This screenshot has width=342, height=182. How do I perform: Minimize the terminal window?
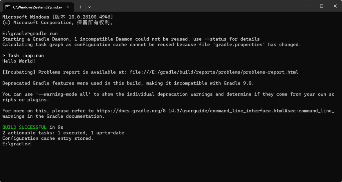[x=306, y=6]
